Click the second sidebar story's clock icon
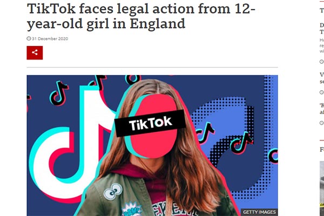 (x=322, y=92)
